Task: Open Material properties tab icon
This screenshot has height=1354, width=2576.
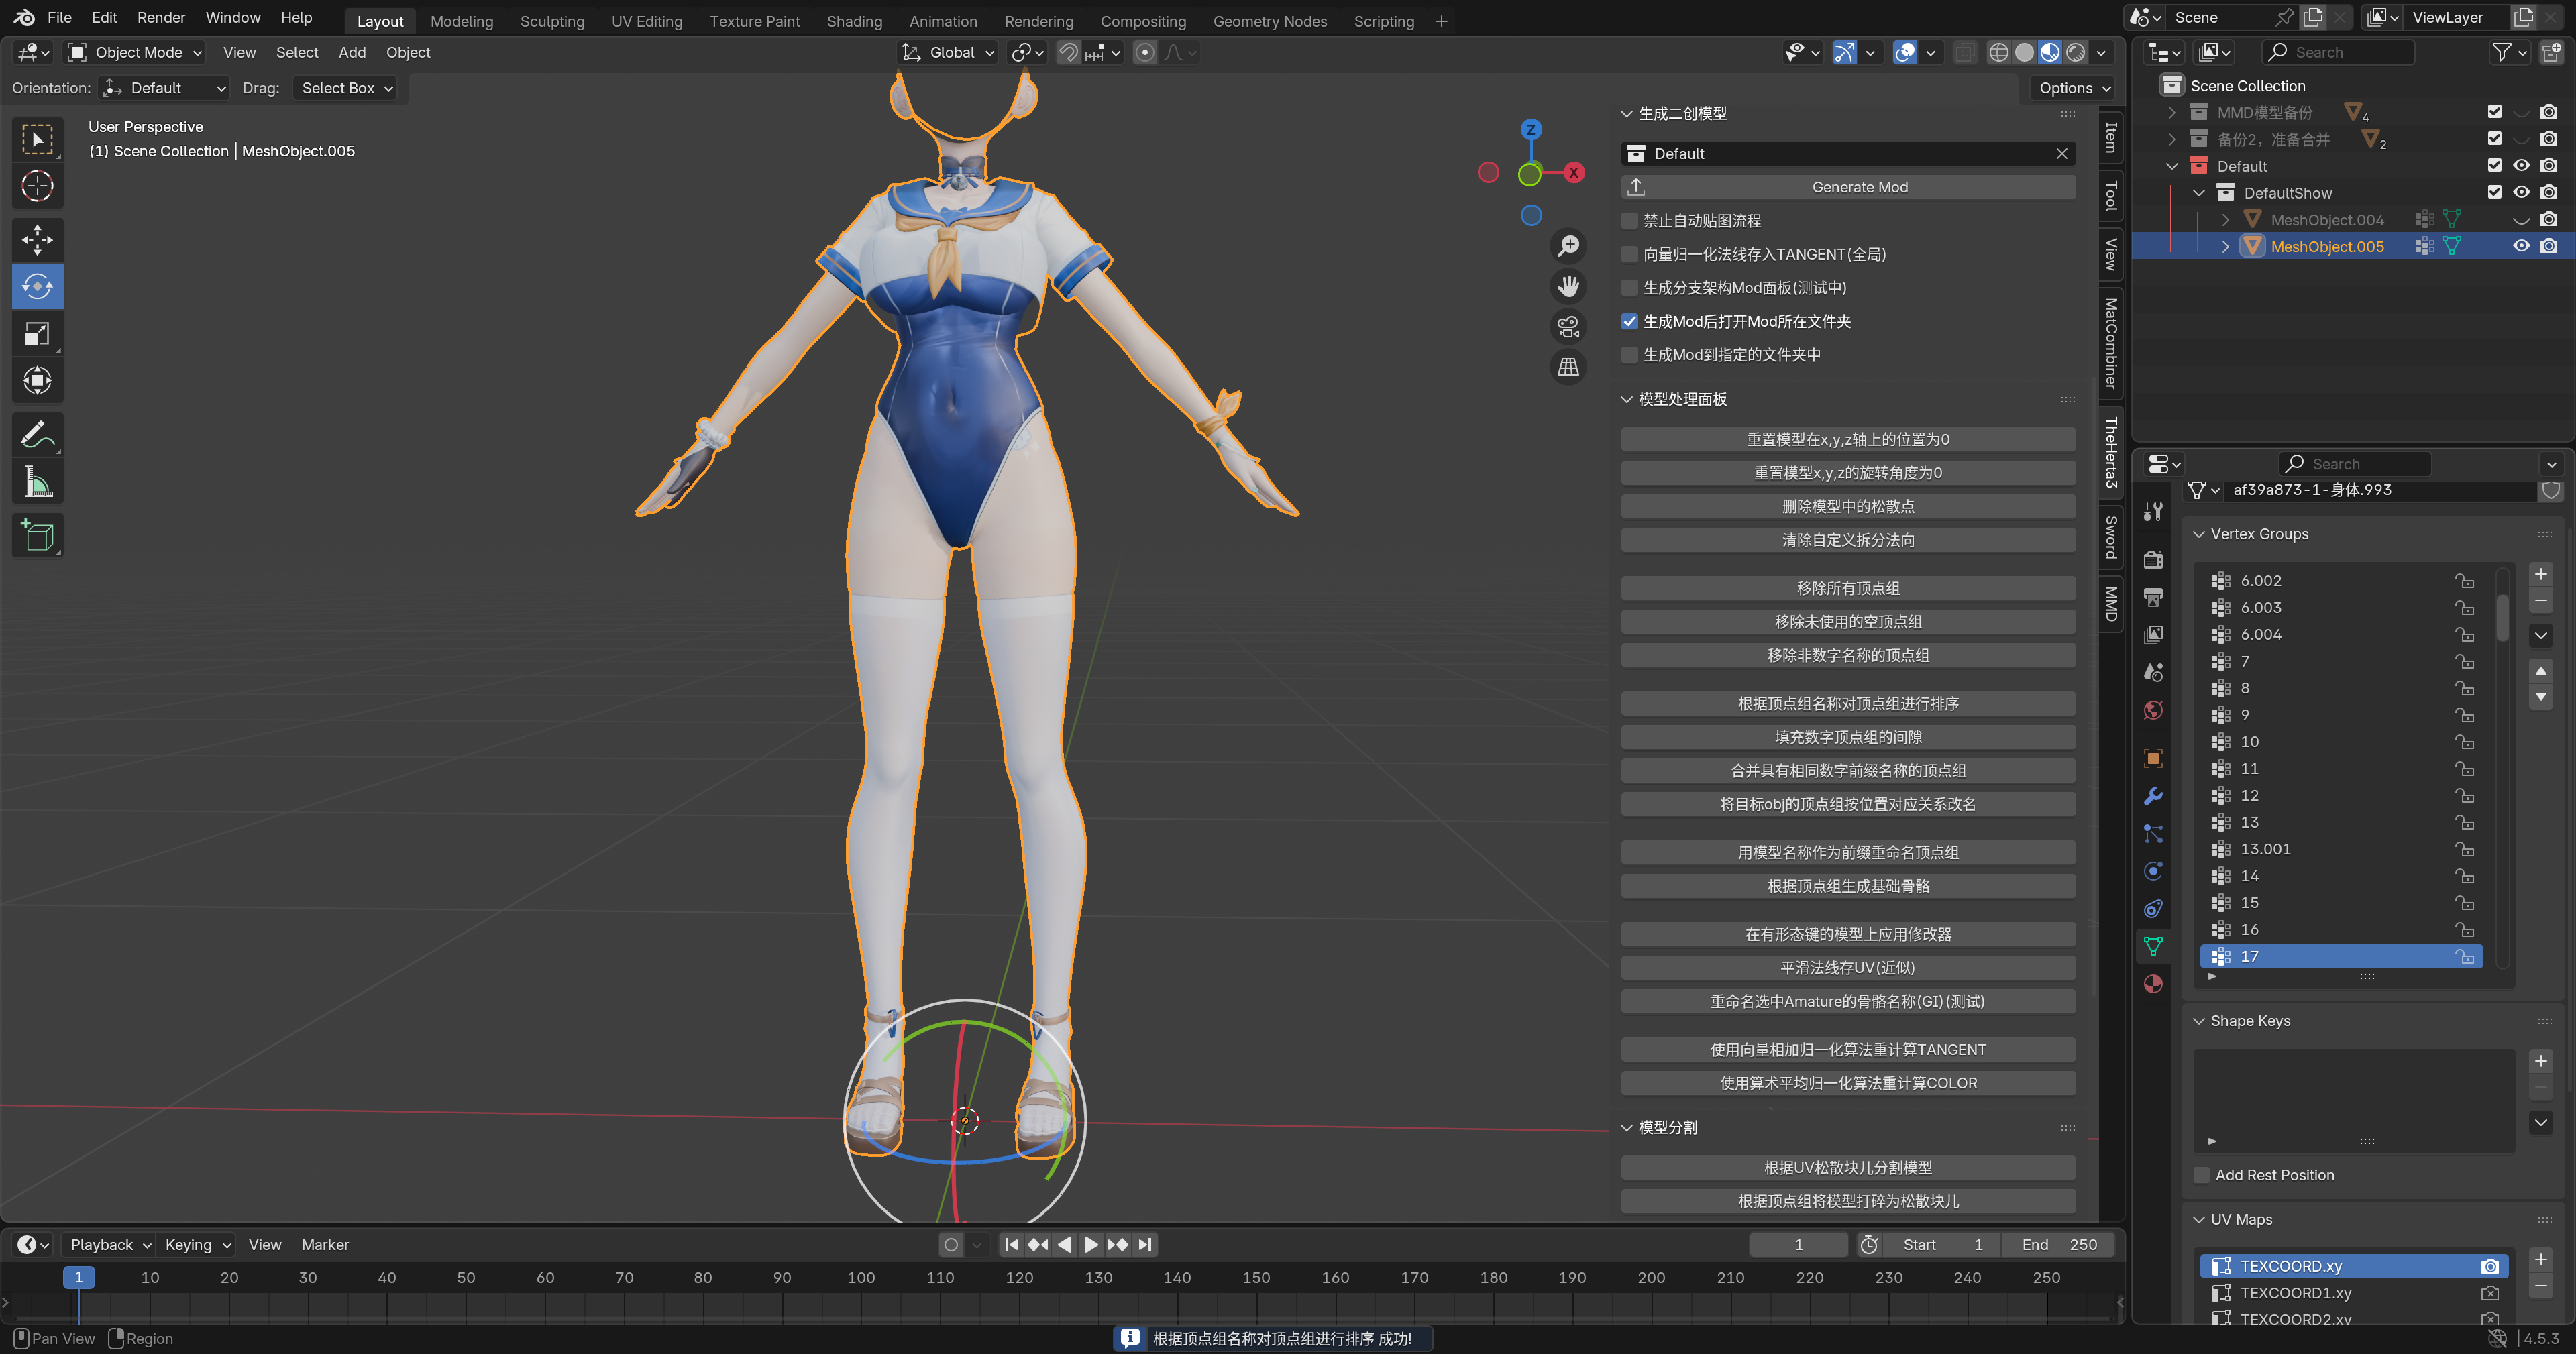Action: tap(2153, 984)
